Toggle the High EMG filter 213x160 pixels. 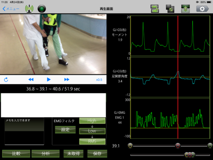[x=92, y=121]
